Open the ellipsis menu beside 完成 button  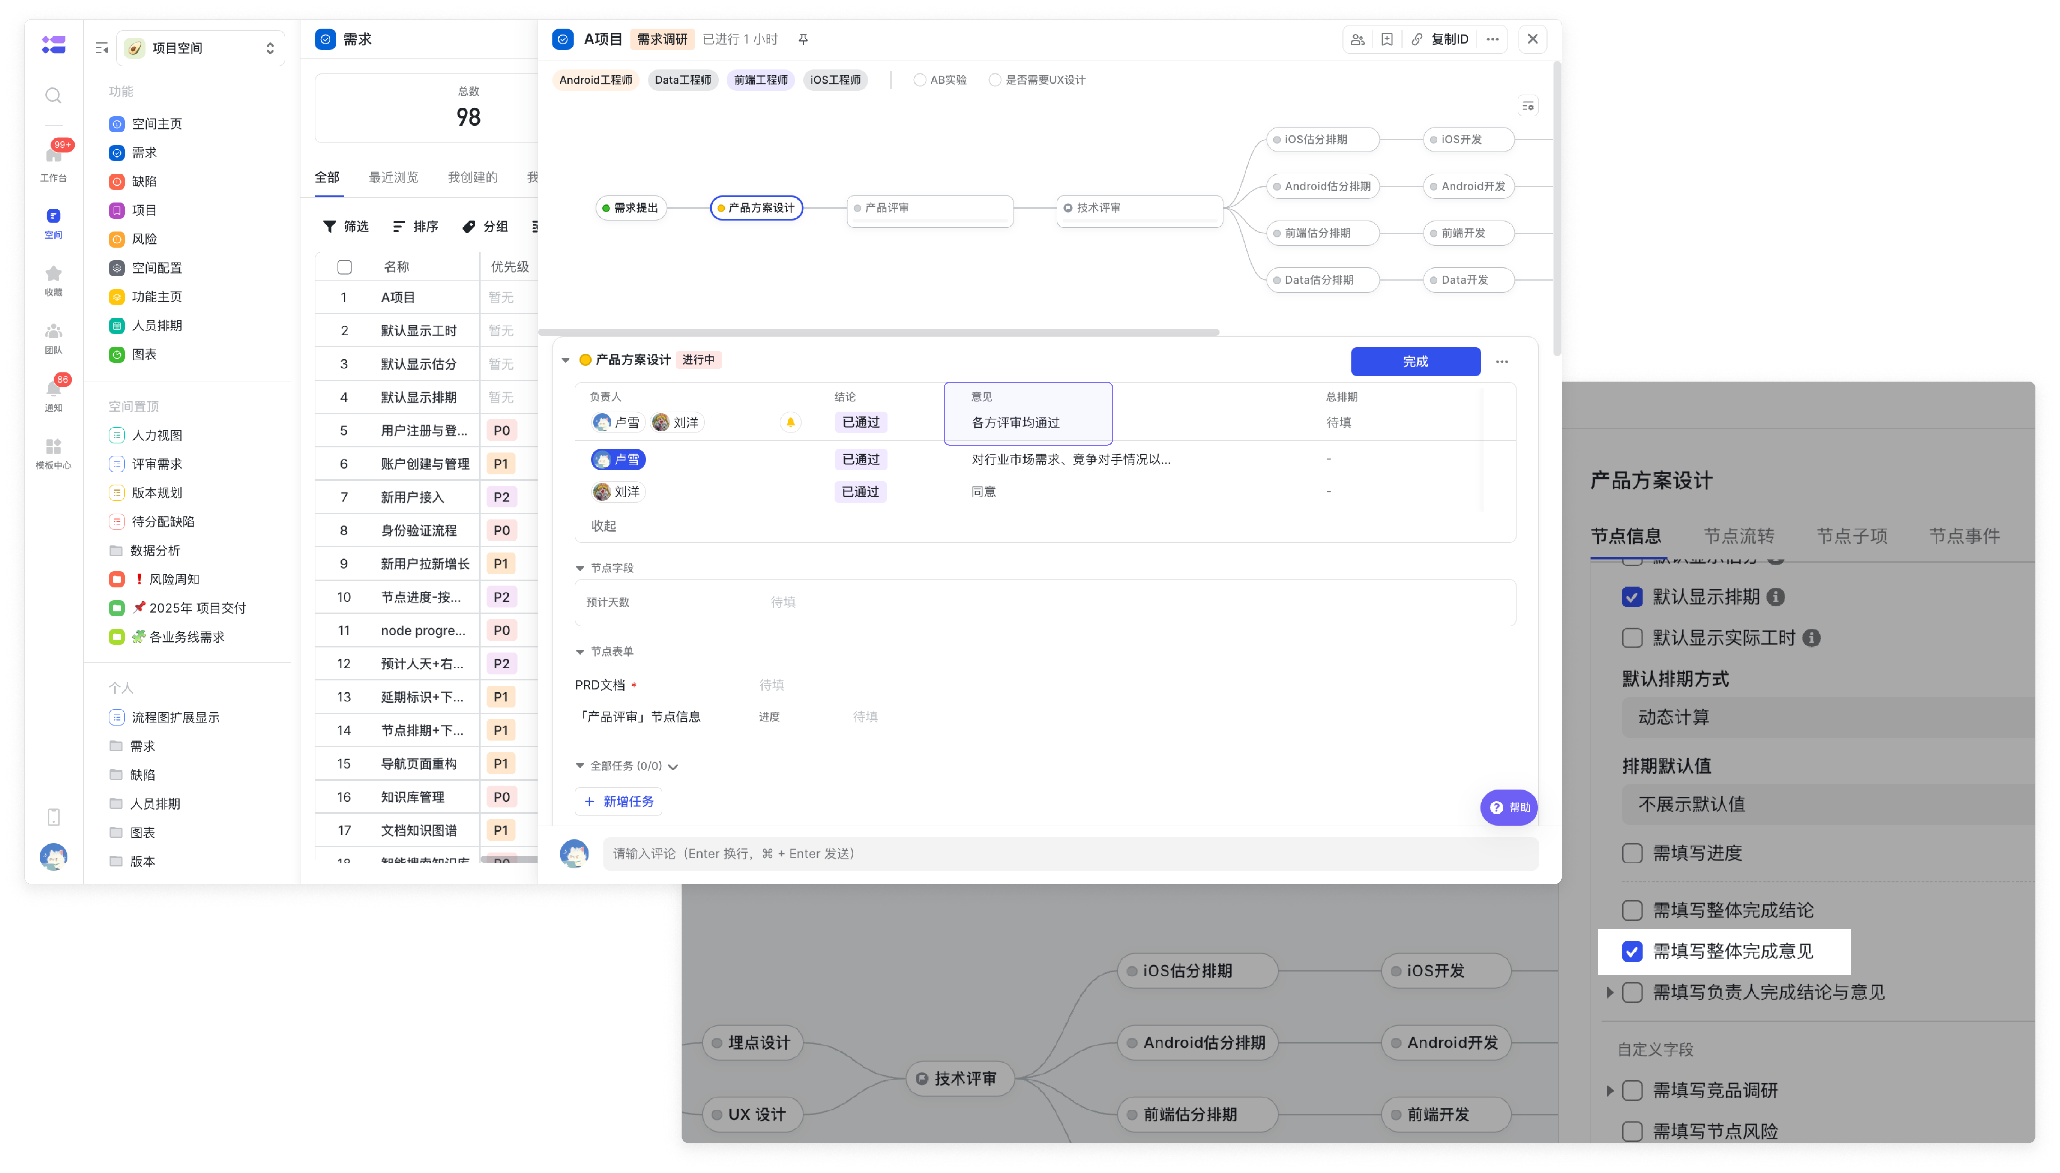coord(1502,362)
